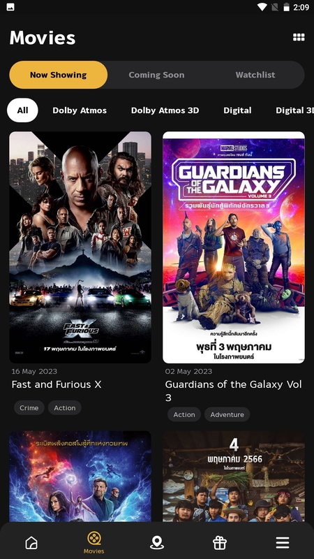Image resolution: width=314 pixels, height=559 pixels.
Task: Tap the Adventure genre tag
Action: (227, 414)
